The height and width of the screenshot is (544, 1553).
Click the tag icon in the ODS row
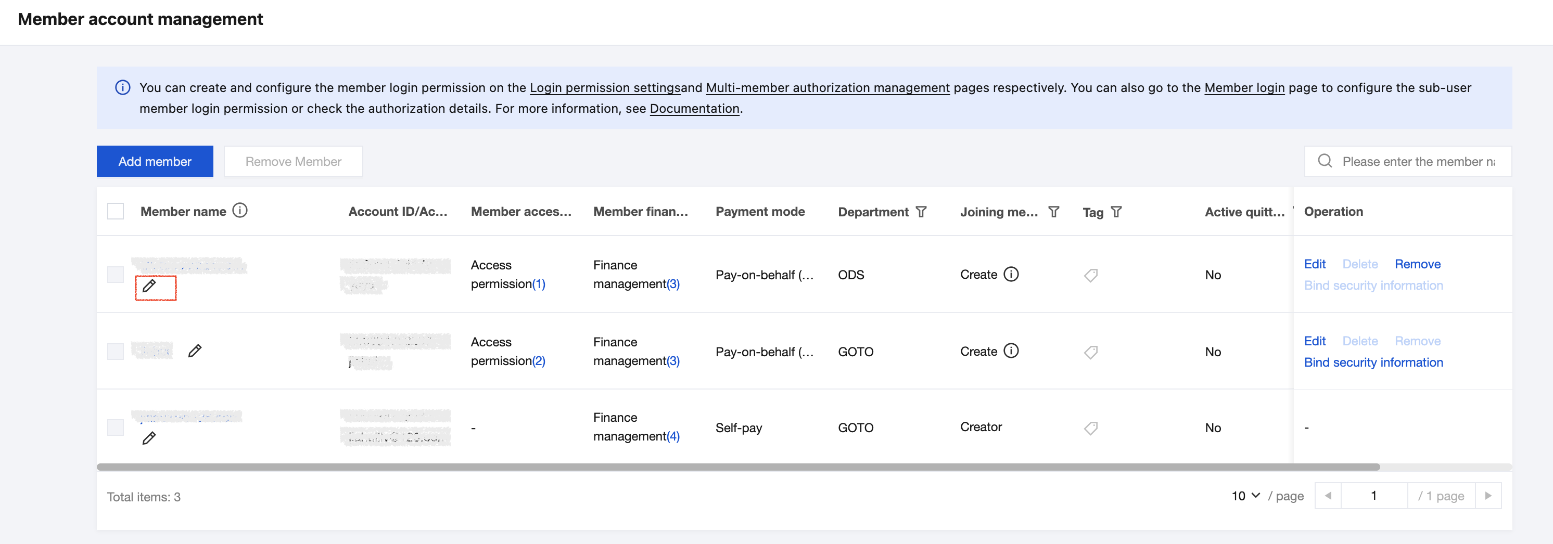click(1091, 275)
